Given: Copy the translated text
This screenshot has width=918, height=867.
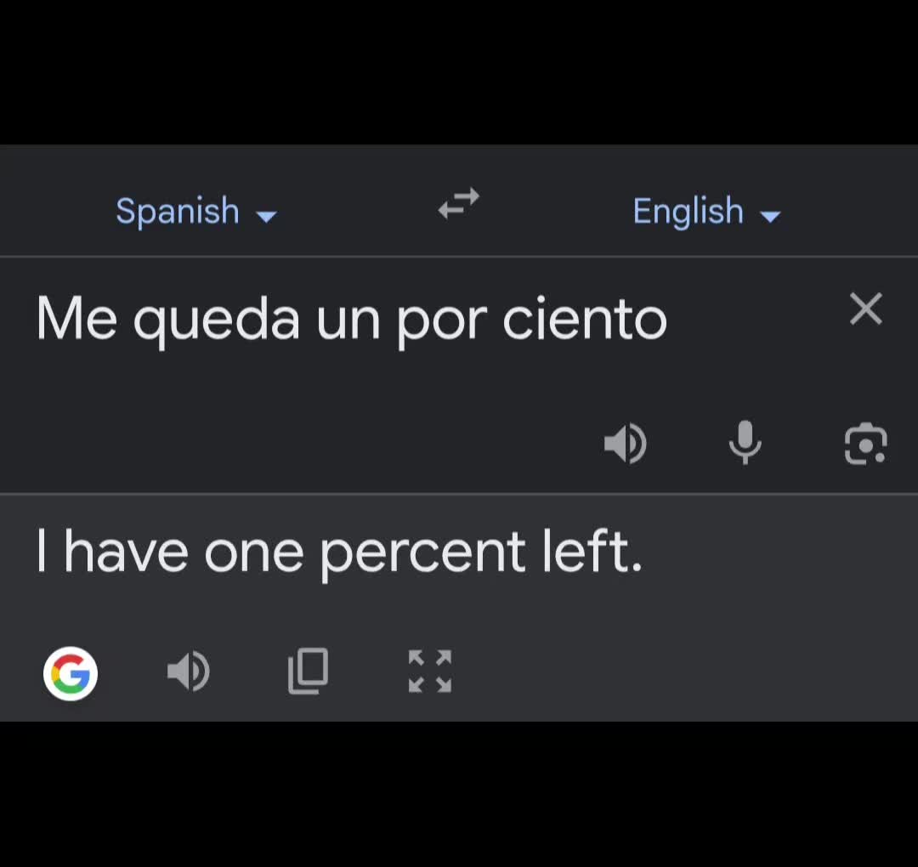Looking at the screenshot, I should [x=308, y=671].
